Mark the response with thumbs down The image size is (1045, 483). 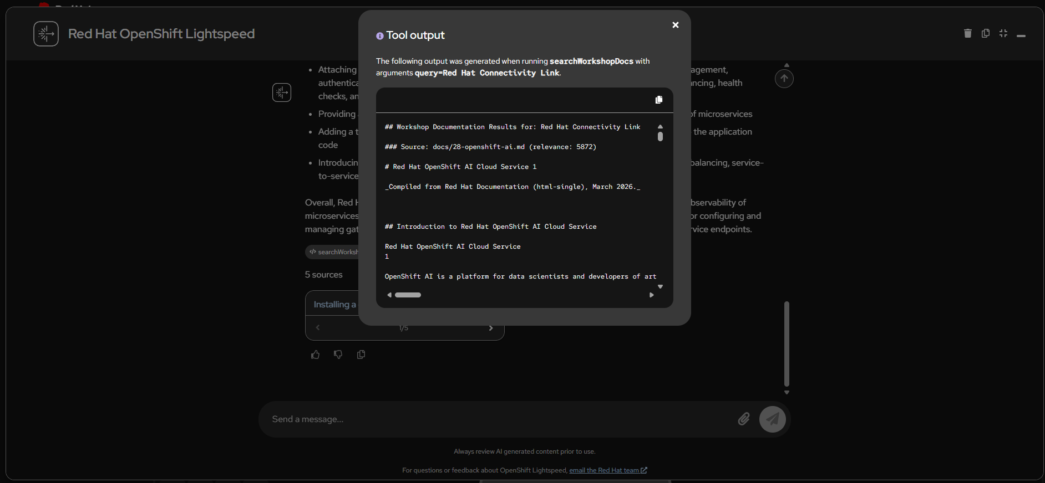click(338, 354)
